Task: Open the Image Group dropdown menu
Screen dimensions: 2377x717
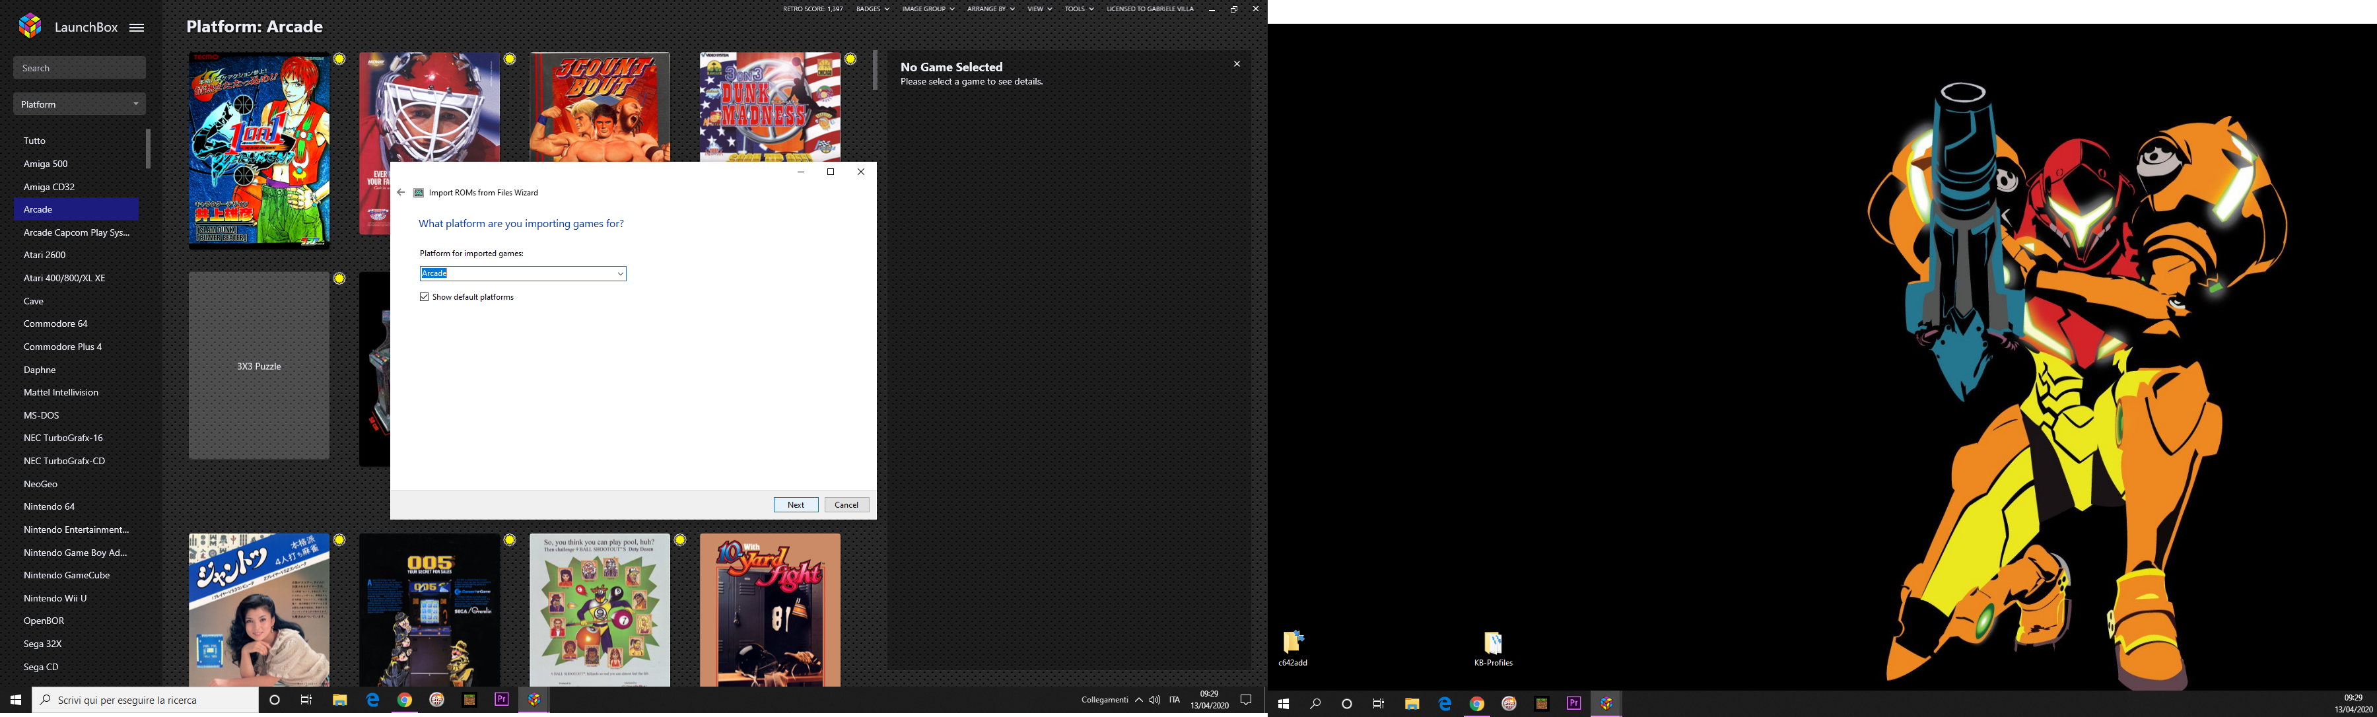Action: pyautogui.click(x=928, y=9)
